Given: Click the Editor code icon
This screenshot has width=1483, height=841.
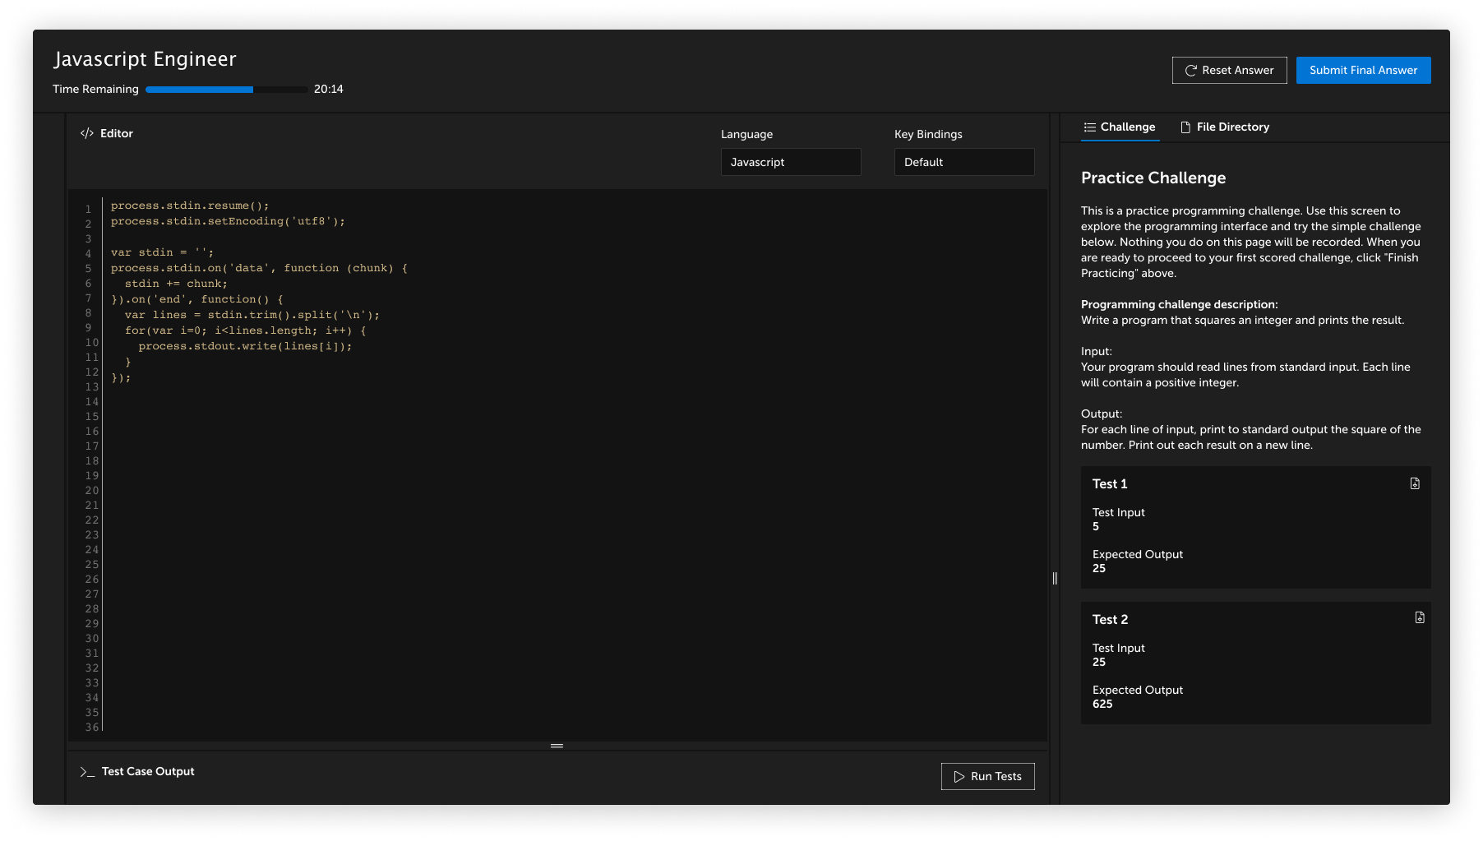Looking at the screenshot, I should click(86, 133).
